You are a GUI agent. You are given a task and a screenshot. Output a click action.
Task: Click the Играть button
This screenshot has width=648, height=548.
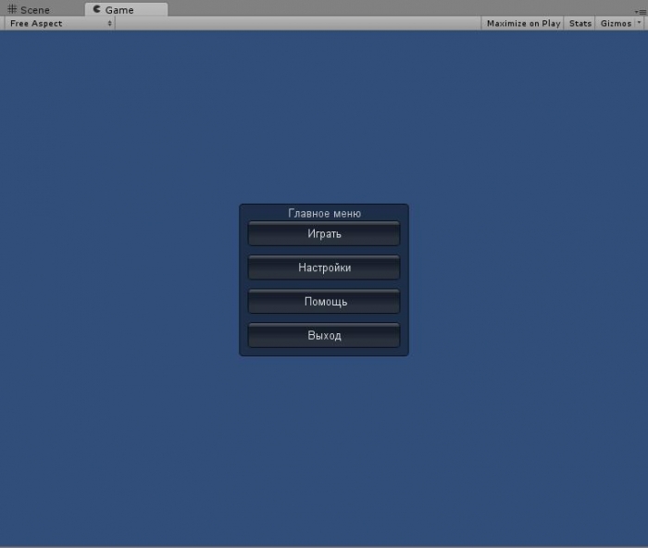click(324, 234)
